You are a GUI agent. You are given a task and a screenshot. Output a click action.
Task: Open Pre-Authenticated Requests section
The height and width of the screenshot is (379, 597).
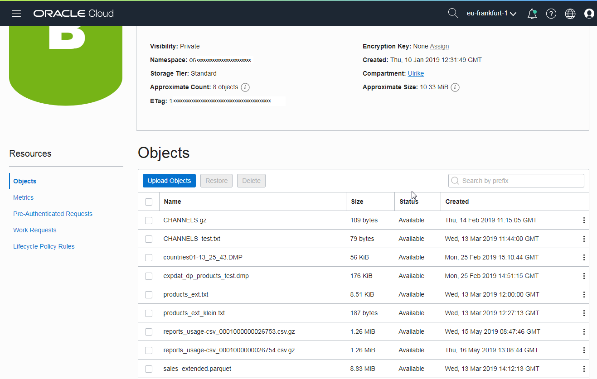[x=53, y=214]
